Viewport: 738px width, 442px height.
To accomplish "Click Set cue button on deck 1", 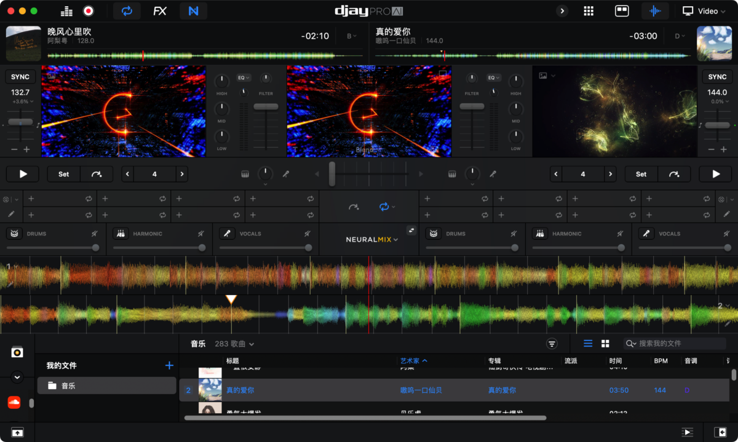I will coord(63,174).
